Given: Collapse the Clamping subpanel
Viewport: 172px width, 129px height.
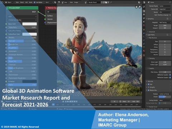Looking at the screenshot, I should 148,58.
